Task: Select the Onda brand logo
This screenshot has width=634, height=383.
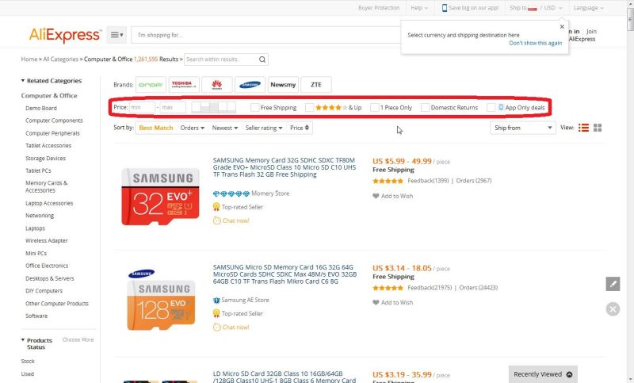Action: [x=151, y=85]
